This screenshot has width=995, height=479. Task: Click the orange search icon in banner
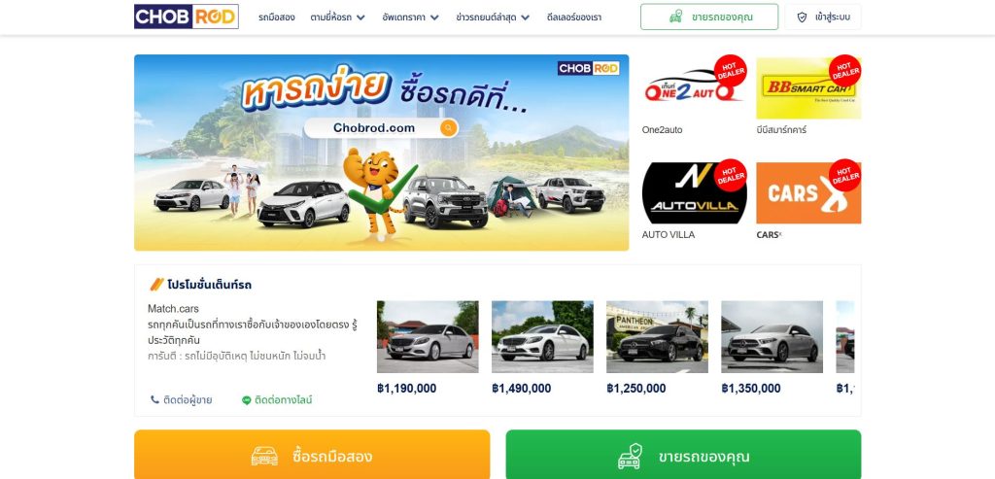pos(449,128)
